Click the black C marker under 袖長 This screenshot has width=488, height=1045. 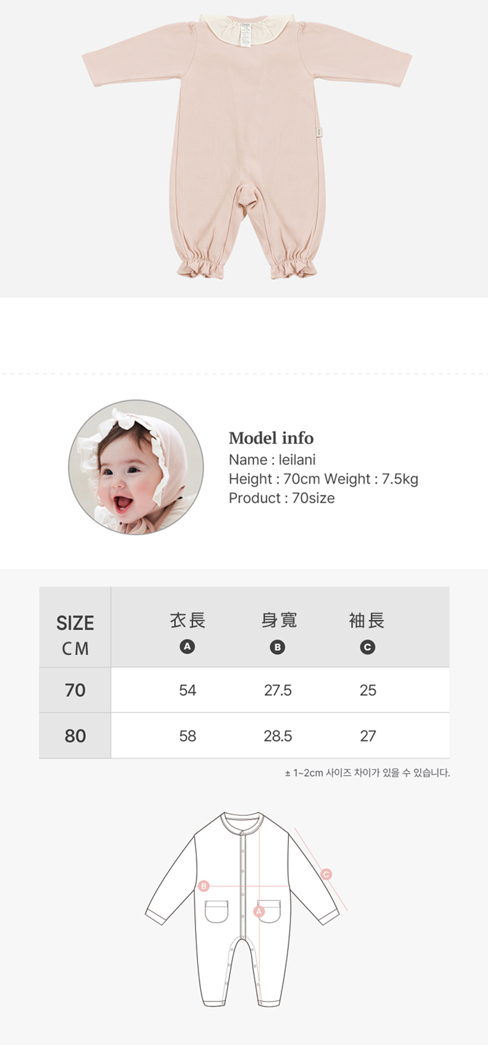click(x=367, y=647)
